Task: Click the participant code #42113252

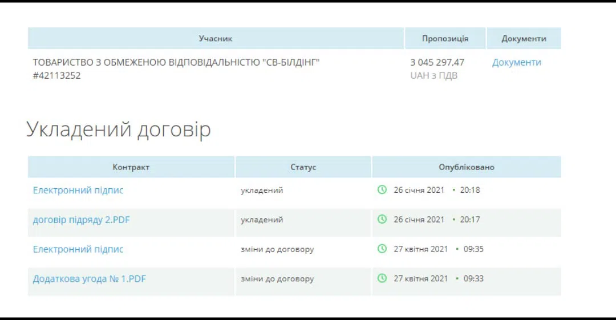Action: 56,75
